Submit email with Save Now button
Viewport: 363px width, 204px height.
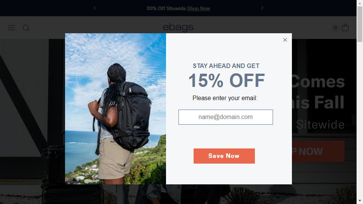click(224, 156)
